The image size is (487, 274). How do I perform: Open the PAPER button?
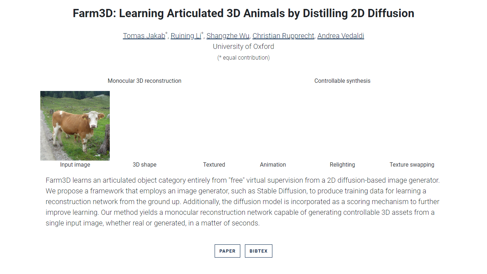[227, 251]
